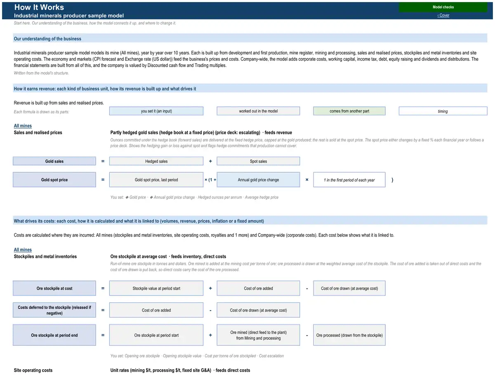The image size is (495, 375).
Task: Open the All mines link under costs
Action: (23, 250)
